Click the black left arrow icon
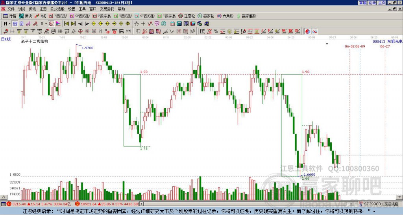403x215 pixels. 80,24
